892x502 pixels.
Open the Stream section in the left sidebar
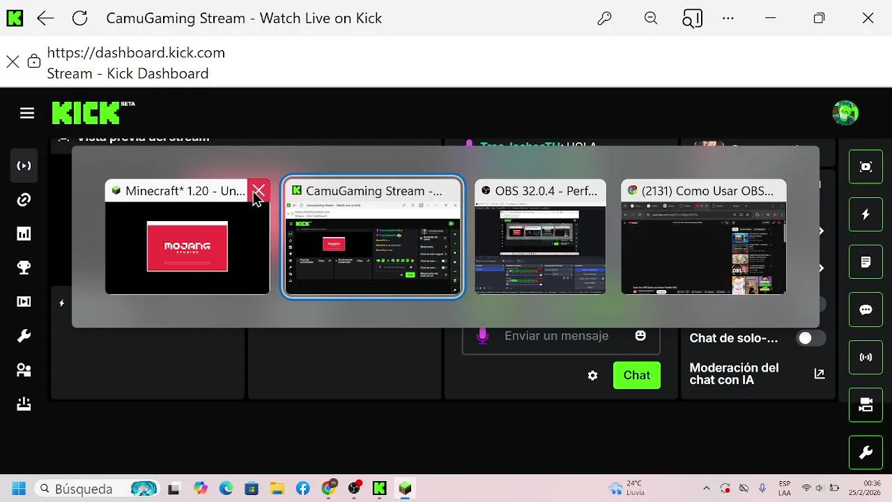[x=24, y=166]
